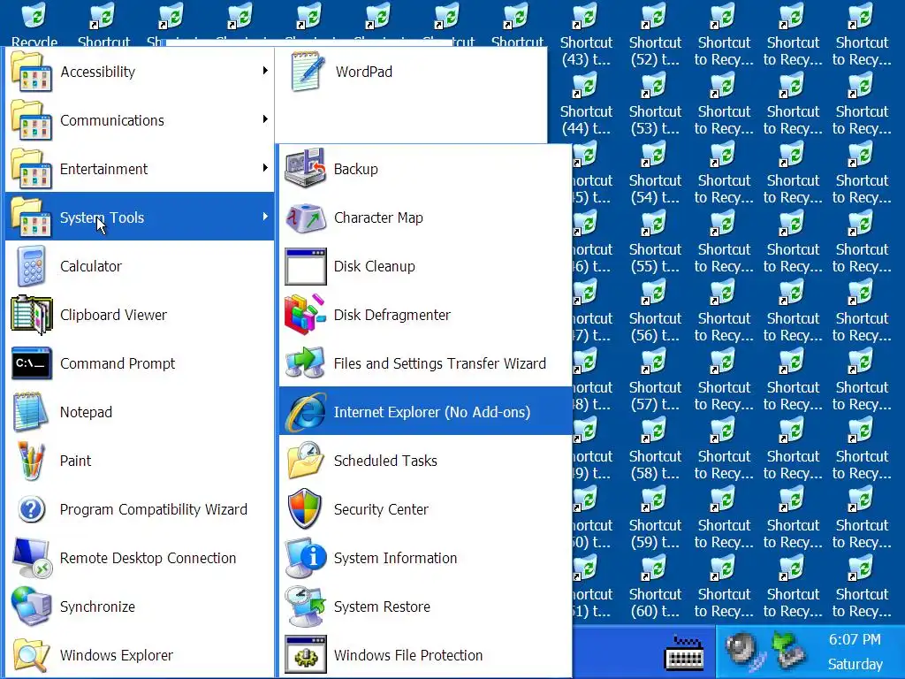Image resolution: width=905 pixels, height=679 pixels.
Task: Click the Shortcut (53) label text
Action: point(655,119)
